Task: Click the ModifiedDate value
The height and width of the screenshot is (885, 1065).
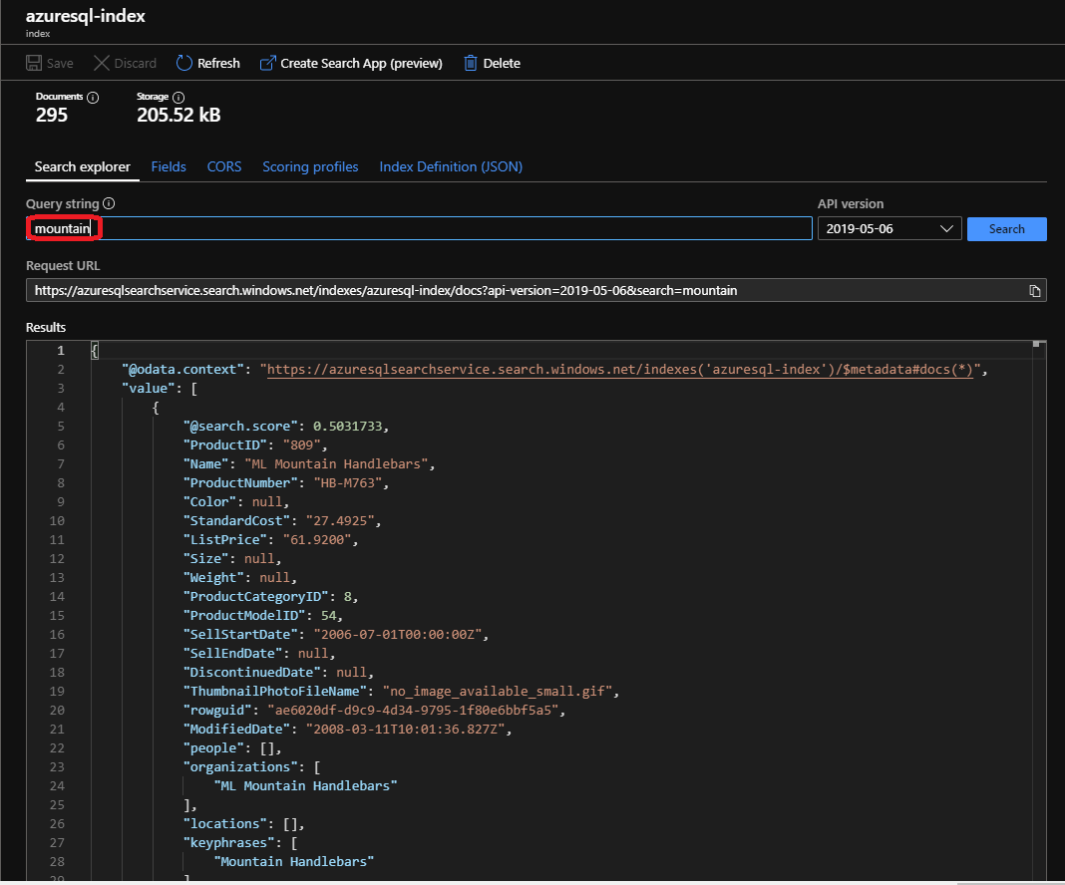Action: click(x=406, y=729)
